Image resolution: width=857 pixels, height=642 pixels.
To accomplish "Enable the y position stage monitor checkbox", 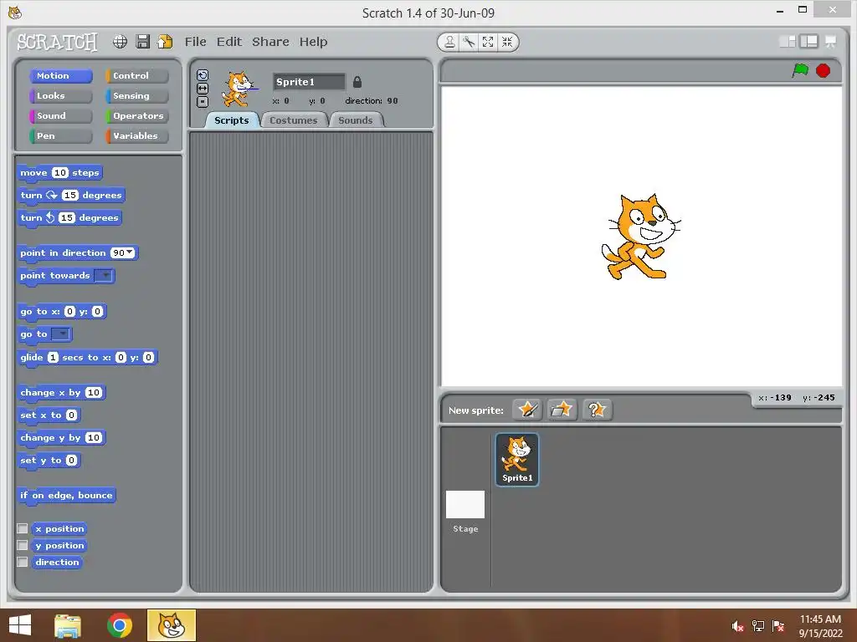I will coord(23,545).
